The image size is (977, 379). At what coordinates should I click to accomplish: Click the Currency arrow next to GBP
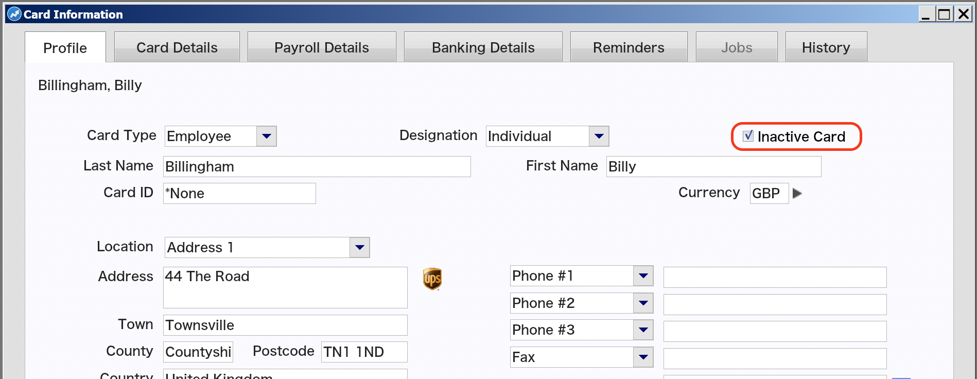797,193
